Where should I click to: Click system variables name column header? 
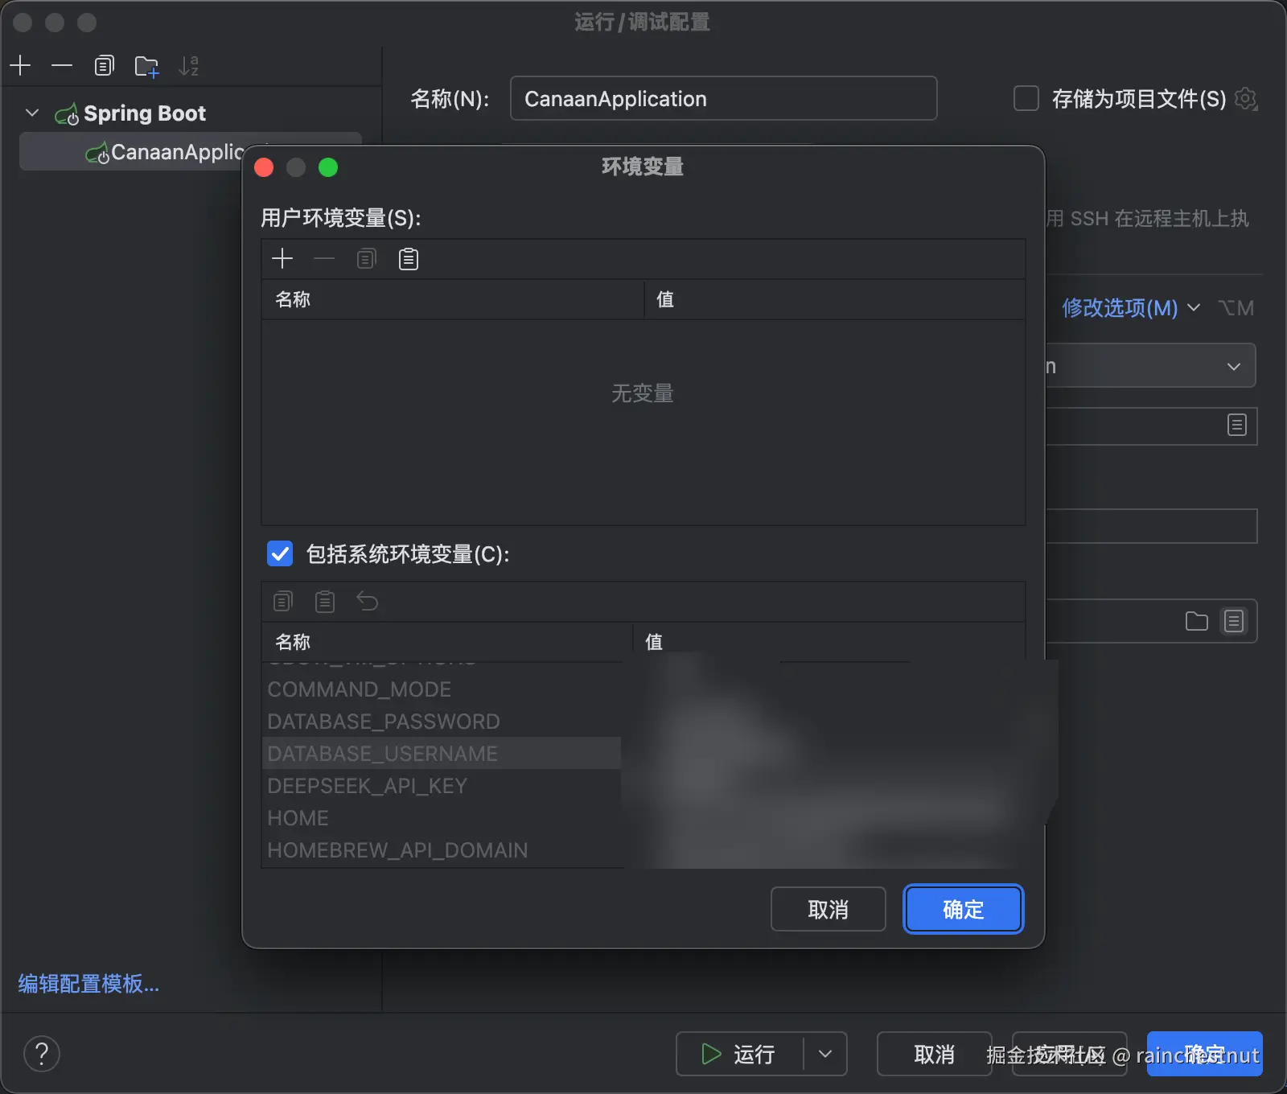coord(447,642)
